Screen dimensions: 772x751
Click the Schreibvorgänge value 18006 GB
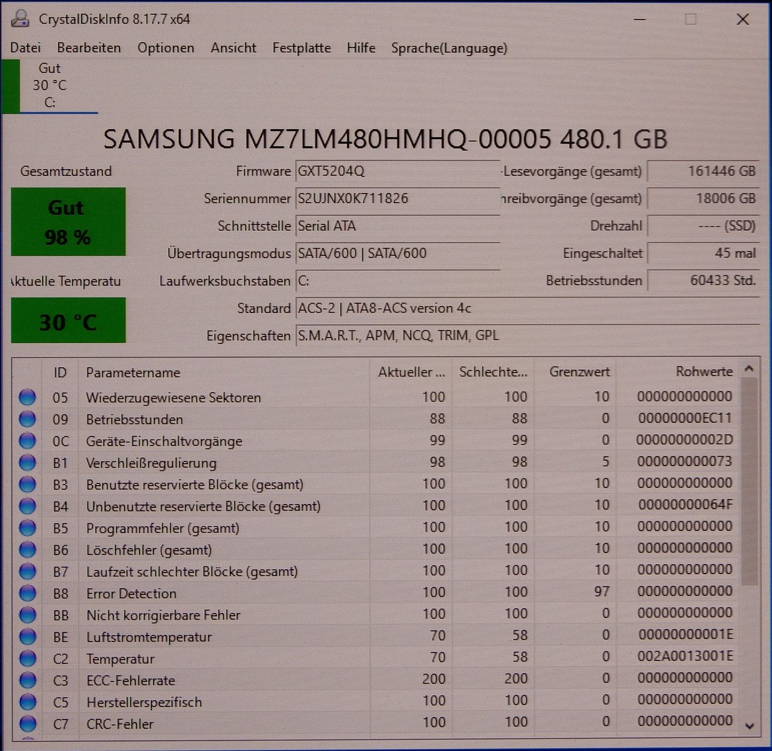[704, 198]
